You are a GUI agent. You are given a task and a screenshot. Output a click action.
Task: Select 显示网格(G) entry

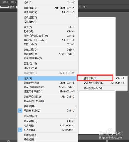tap(48, 121)
